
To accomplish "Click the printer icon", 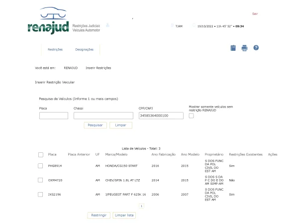I will (x=244, y=48).
